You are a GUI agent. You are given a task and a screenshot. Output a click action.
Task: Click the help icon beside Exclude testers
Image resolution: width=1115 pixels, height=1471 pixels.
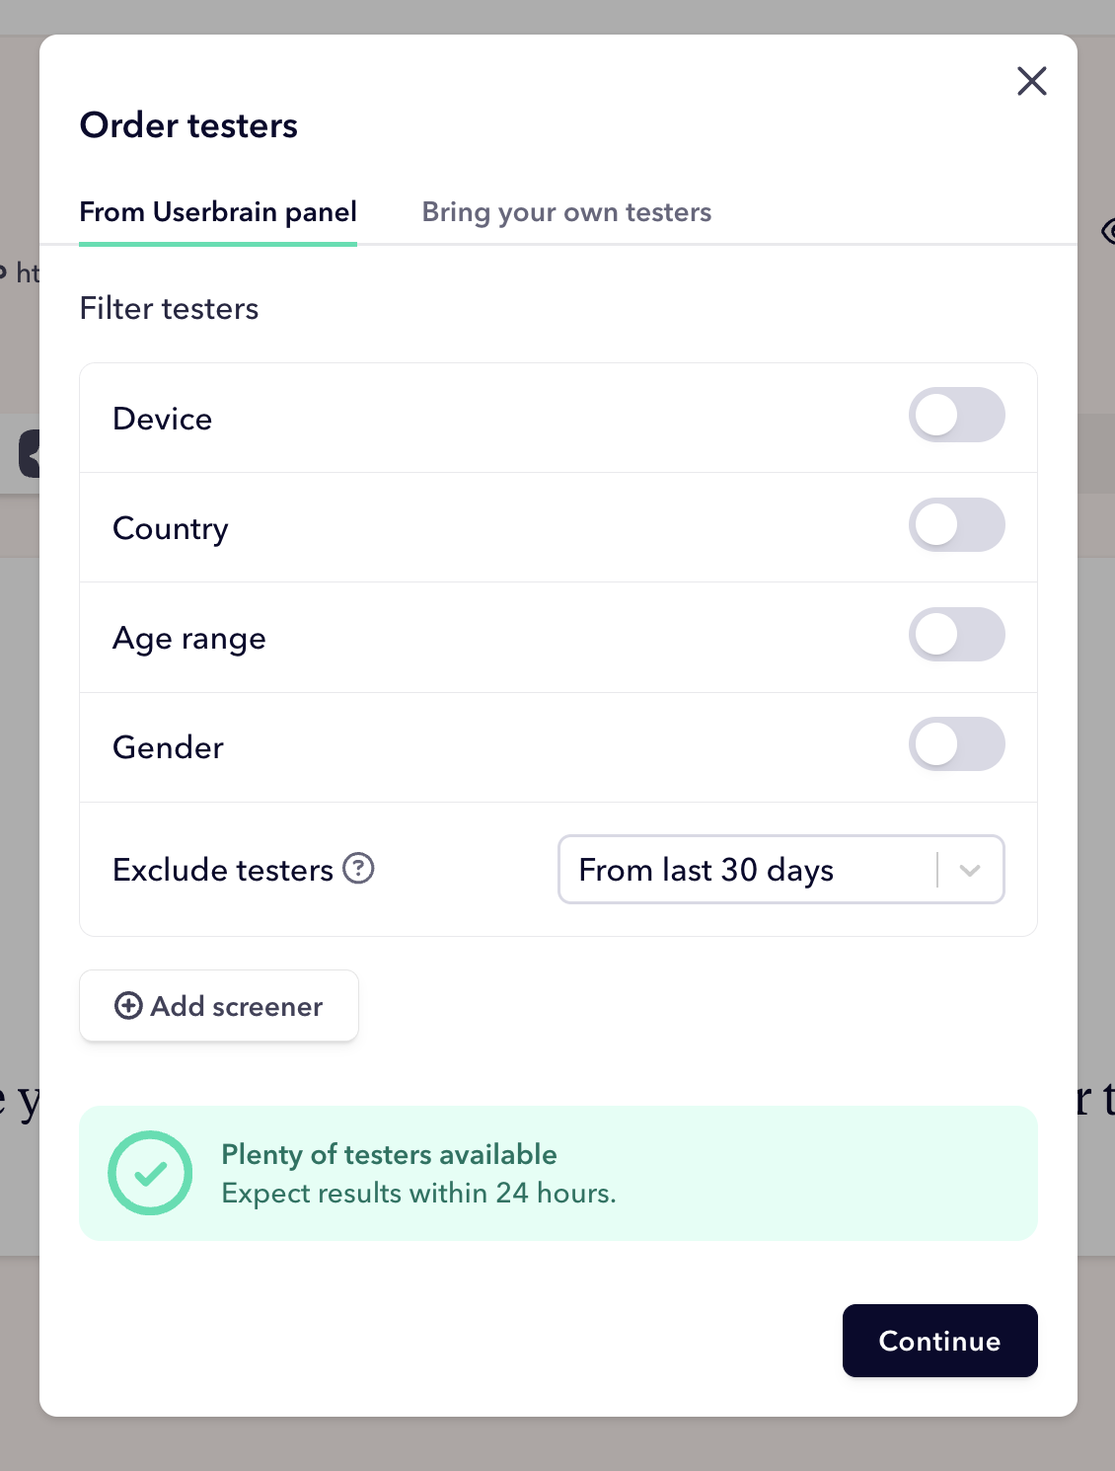click(358, 869)
